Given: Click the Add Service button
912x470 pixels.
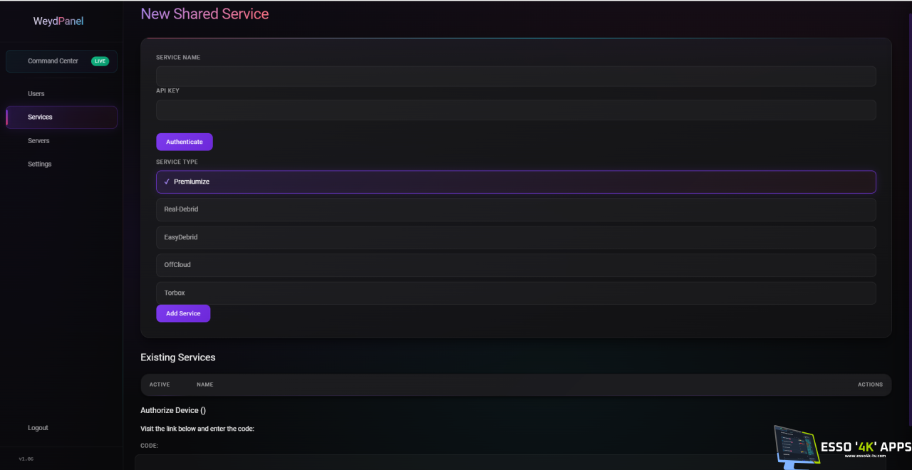Looking at the screenshot, I should 183,313.
